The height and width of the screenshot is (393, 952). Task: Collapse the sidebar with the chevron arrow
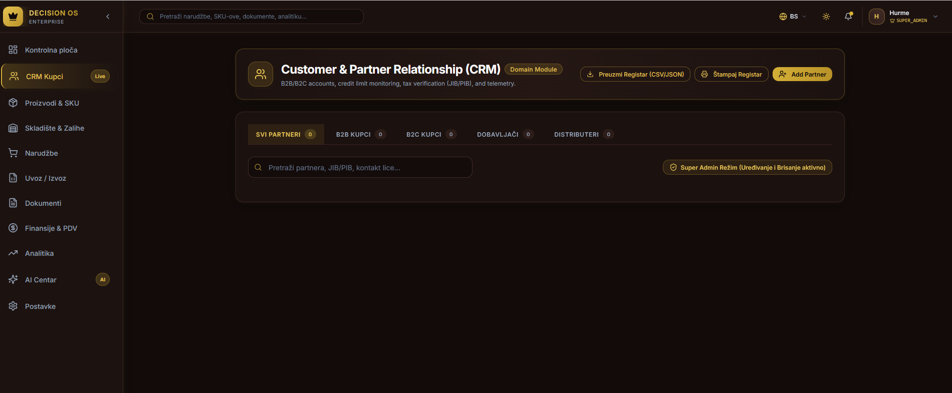coord(108,17)
